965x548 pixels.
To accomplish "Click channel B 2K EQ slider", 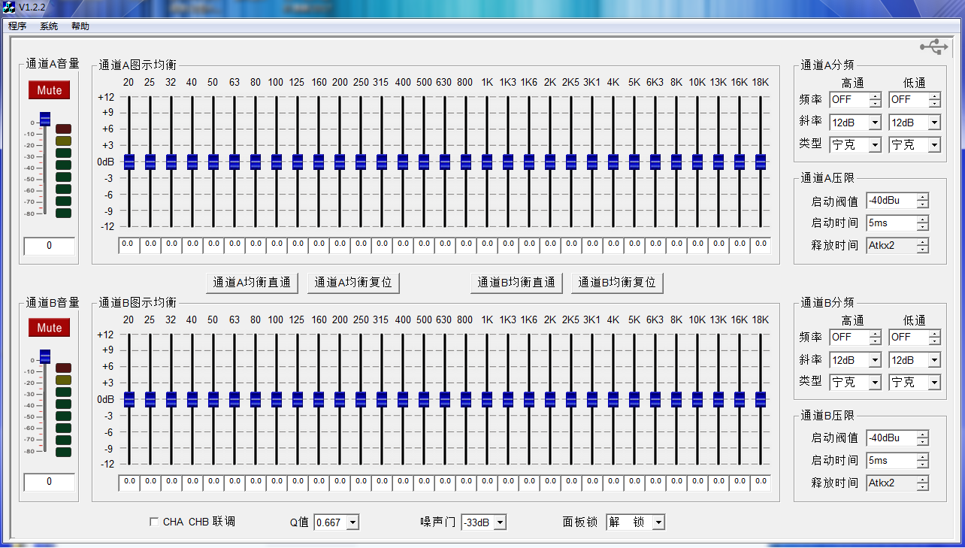I will [550, 399].
